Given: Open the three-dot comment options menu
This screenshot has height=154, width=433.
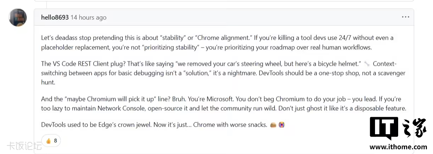Looking at the screenshot, I should click(406, 17).
